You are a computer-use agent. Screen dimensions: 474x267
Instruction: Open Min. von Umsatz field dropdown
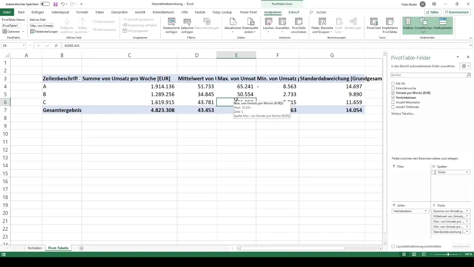[467, 227]
